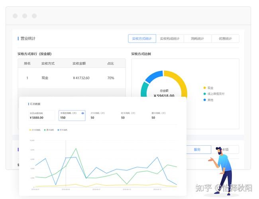Screen dimensions: 259x199
Task: Toggle the green 通卡消耗 line chart legend
Action: [49, 130]
